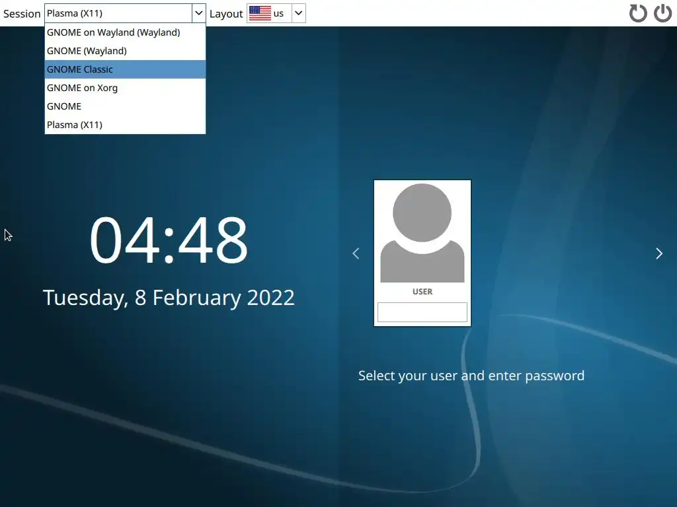Show the next user with right chevron

659,253
